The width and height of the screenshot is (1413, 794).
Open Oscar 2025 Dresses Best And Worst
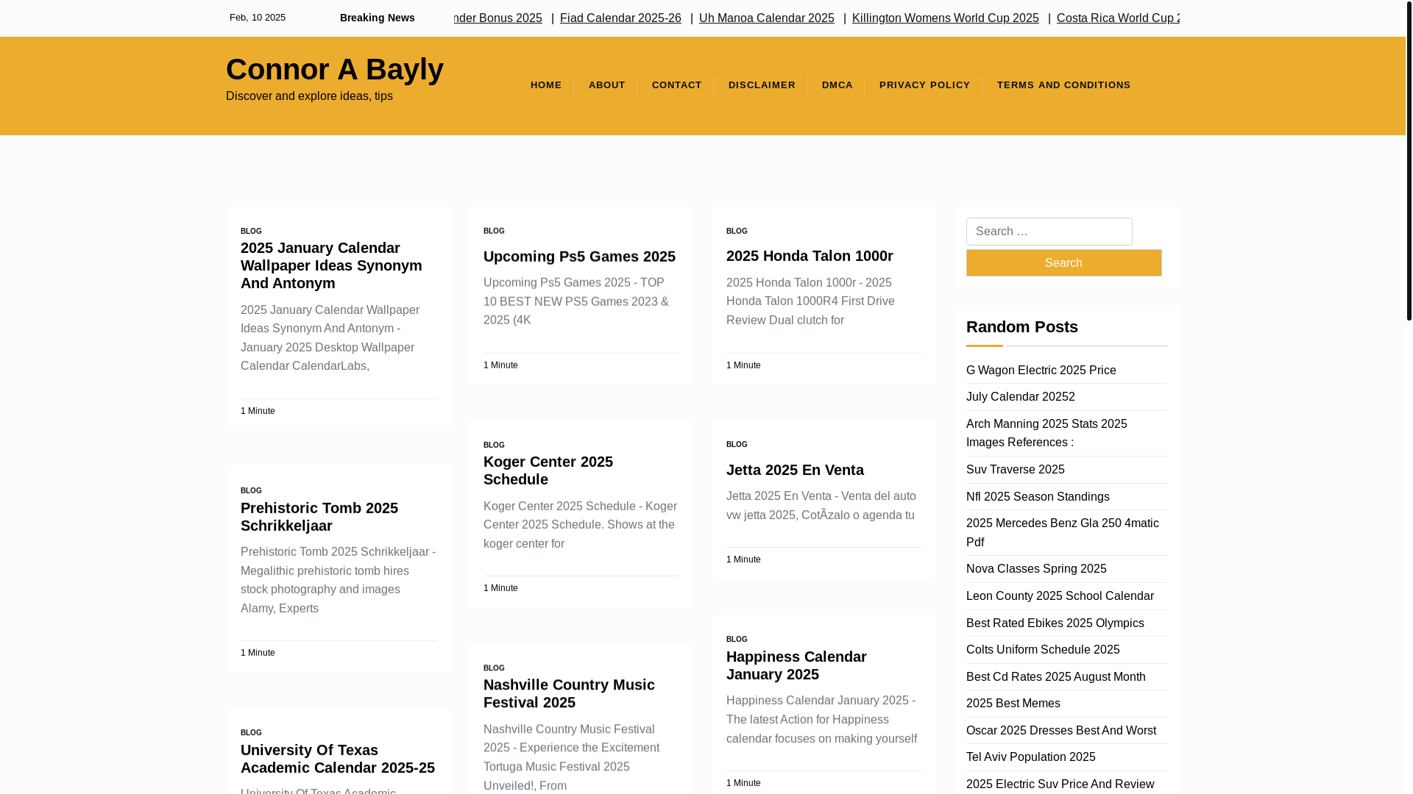[1060, 731]
